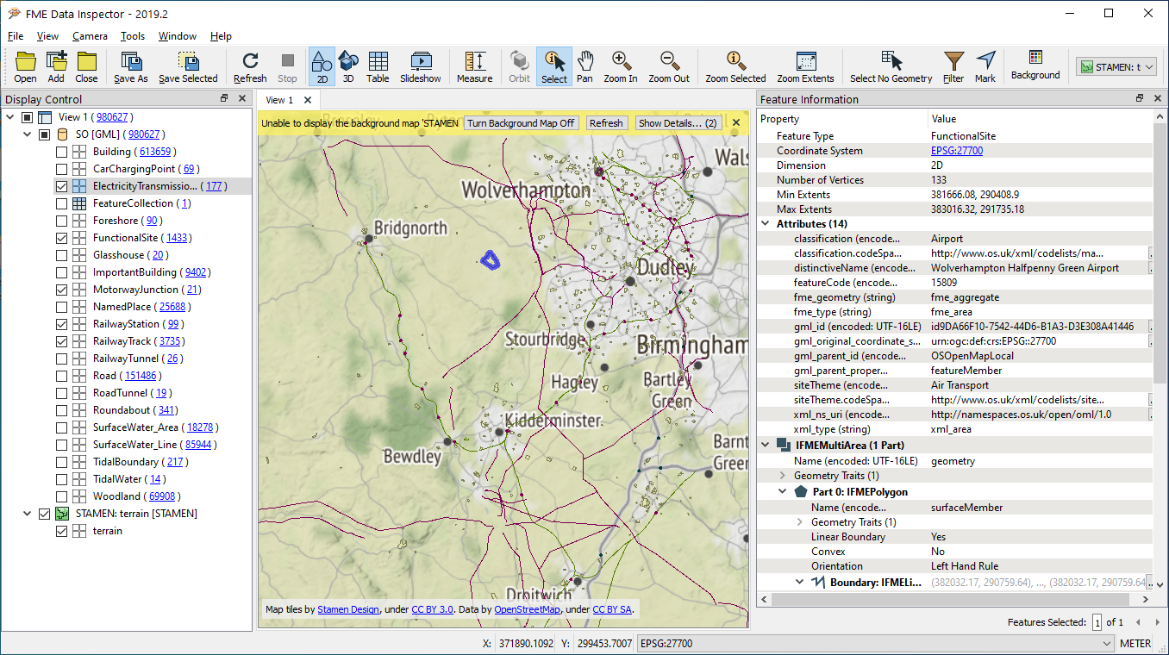1169x655 pixels.
Task: Collapse the SO [GML] dataset node
Action: (27, 134)
